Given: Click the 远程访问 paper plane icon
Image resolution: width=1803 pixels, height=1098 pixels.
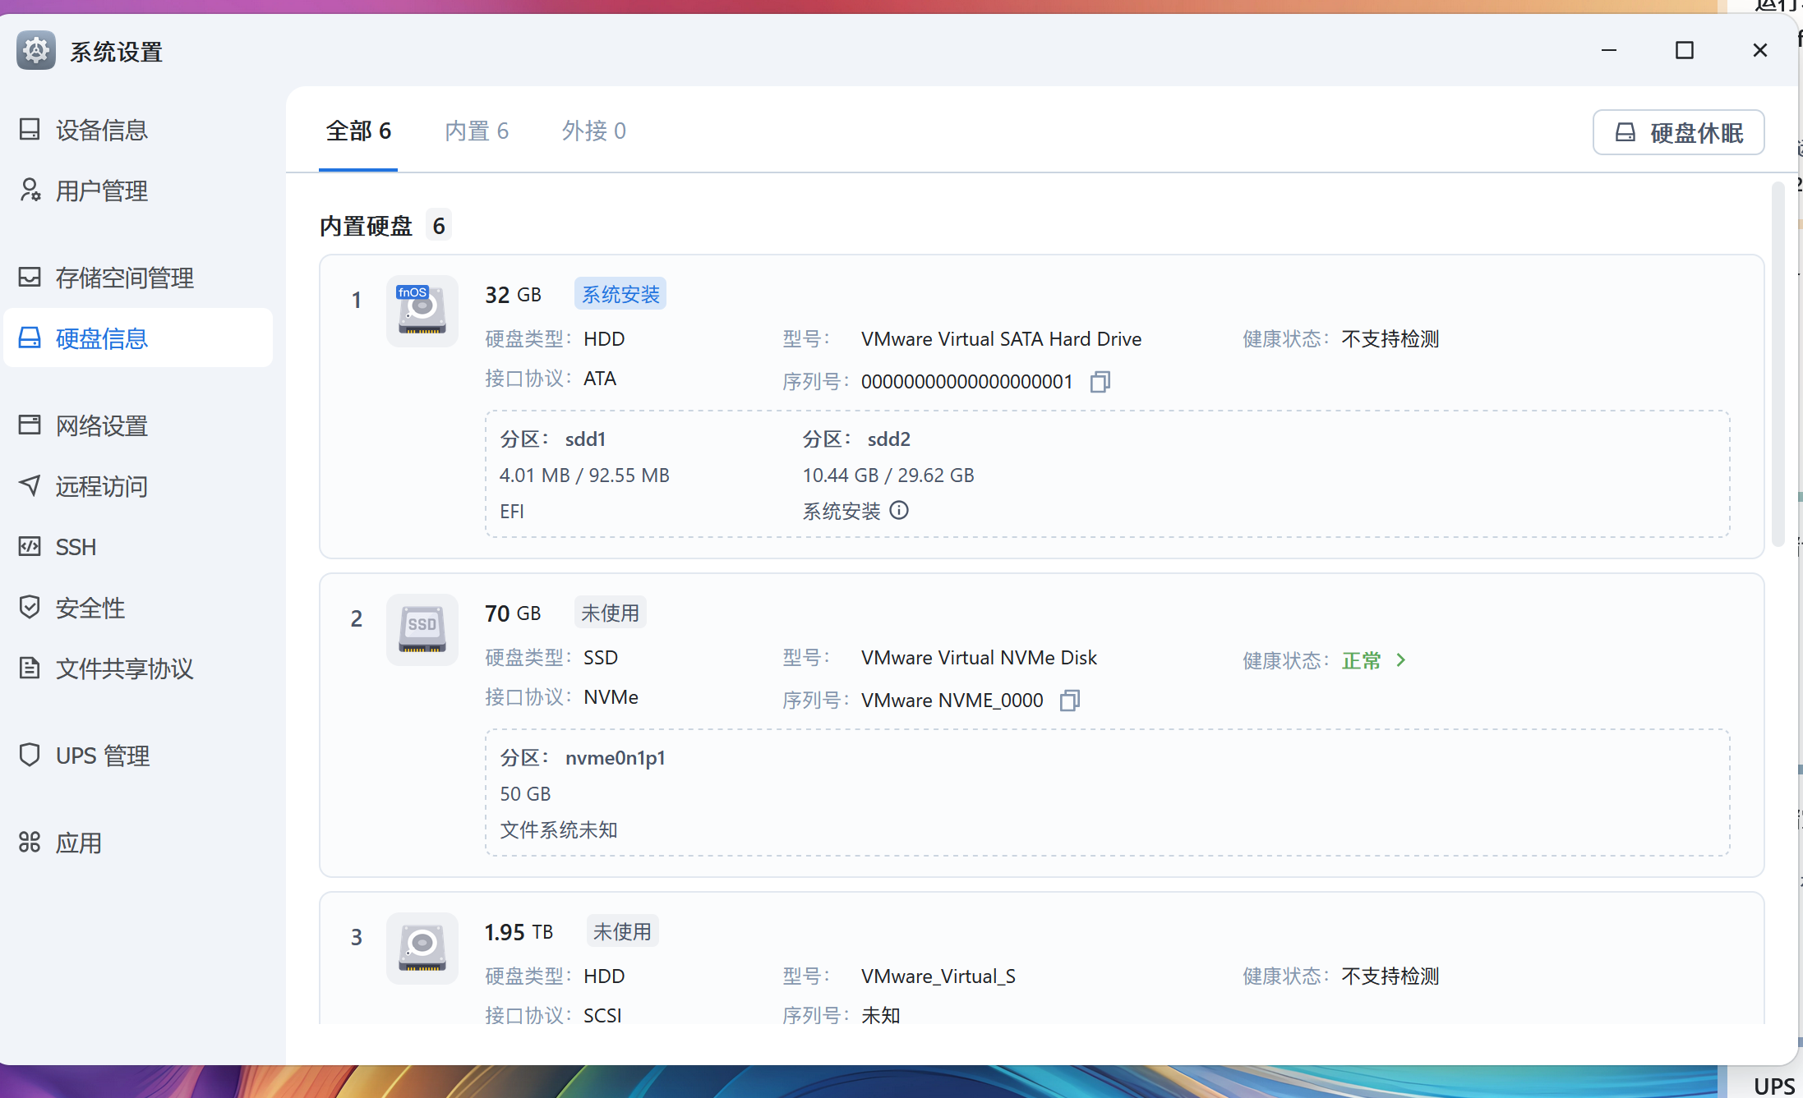Looking at the screenshot, I should click(30, 485).
